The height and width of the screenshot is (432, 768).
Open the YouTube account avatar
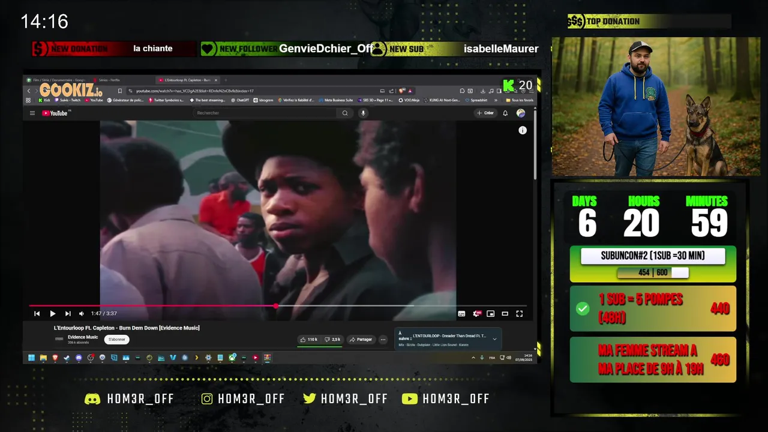click(520, 113)
